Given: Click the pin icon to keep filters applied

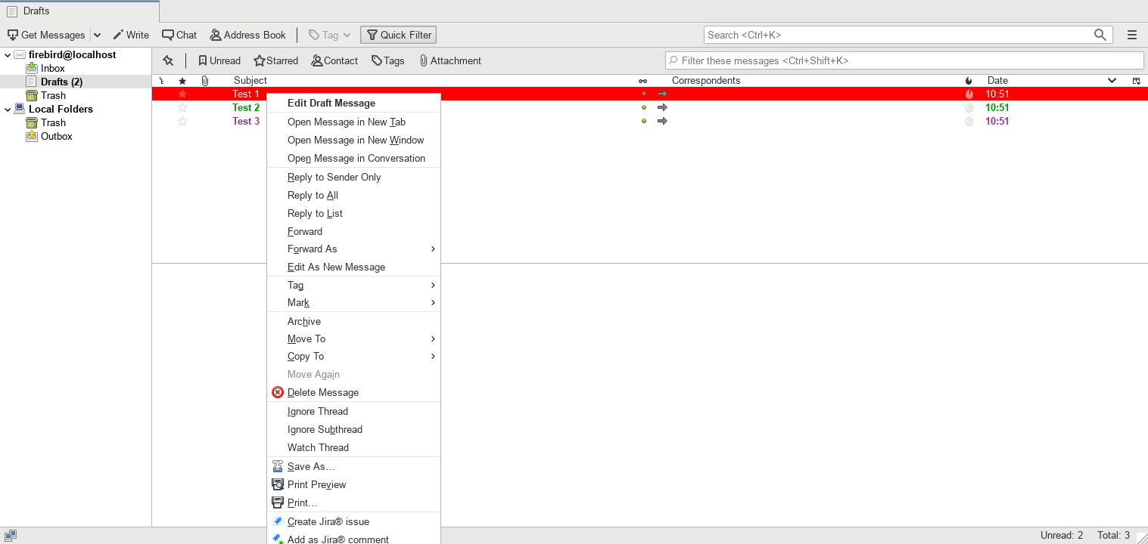Looking at the screenshot, I should click(x=168, y=60).
